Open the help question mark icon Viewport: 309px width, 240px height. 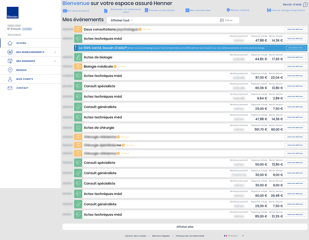click(305, 5)
